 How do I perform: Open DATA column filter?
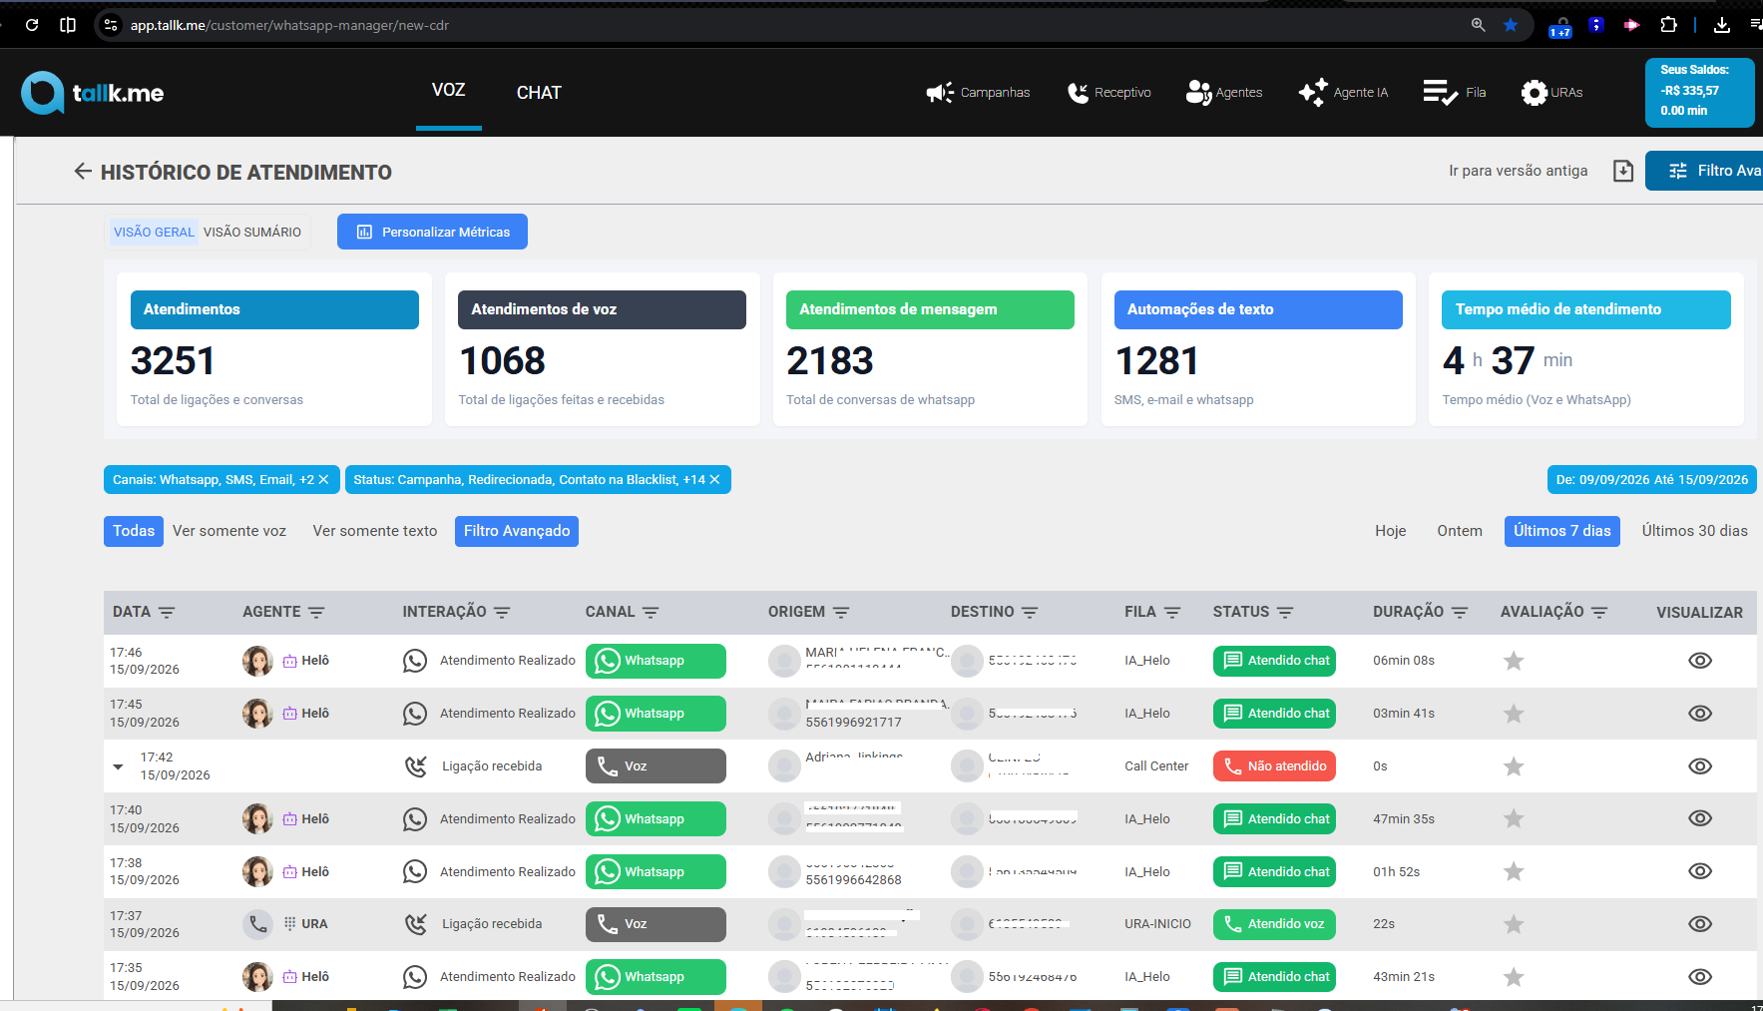pyautogui.click(x=167, y=613)
